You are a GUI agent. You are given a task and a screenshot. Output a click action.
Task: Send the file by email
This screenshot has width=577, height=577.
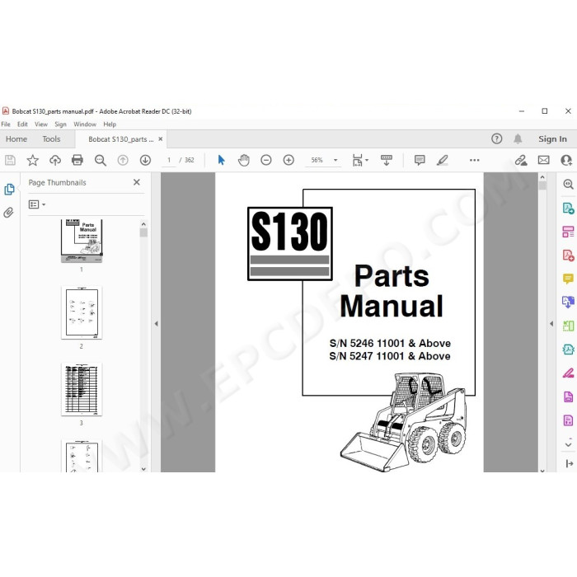pyautogui.click(x=543, y=160)
